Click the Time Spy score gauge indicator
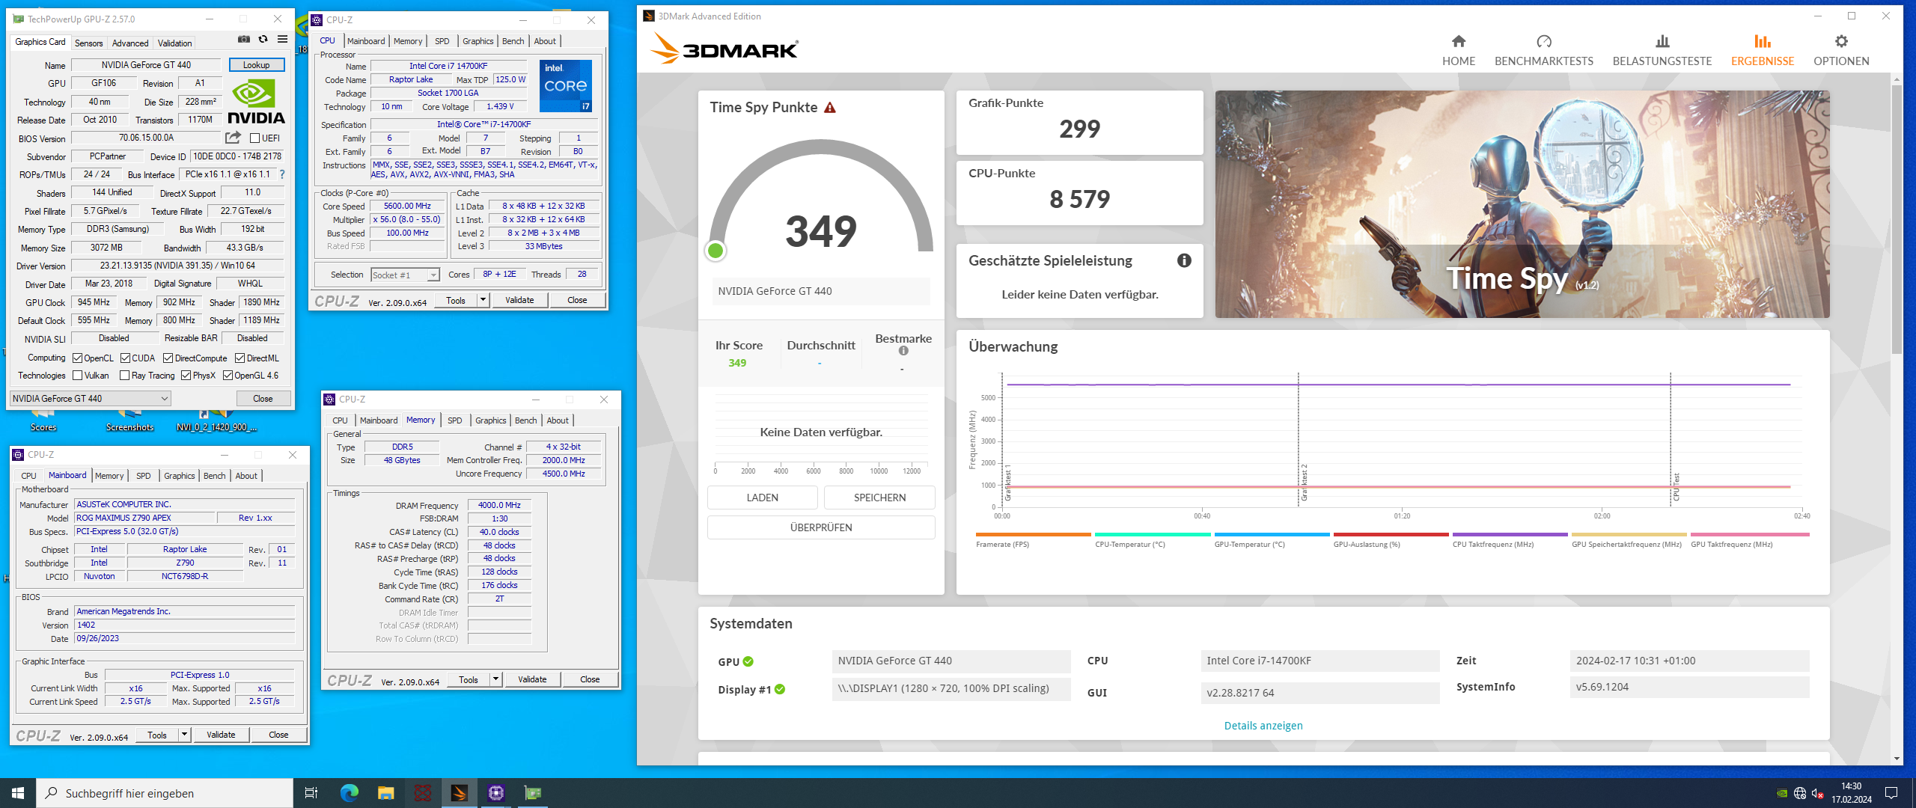Image resolution: width=1916 pixels, height=808 pixels. (716, 251)
